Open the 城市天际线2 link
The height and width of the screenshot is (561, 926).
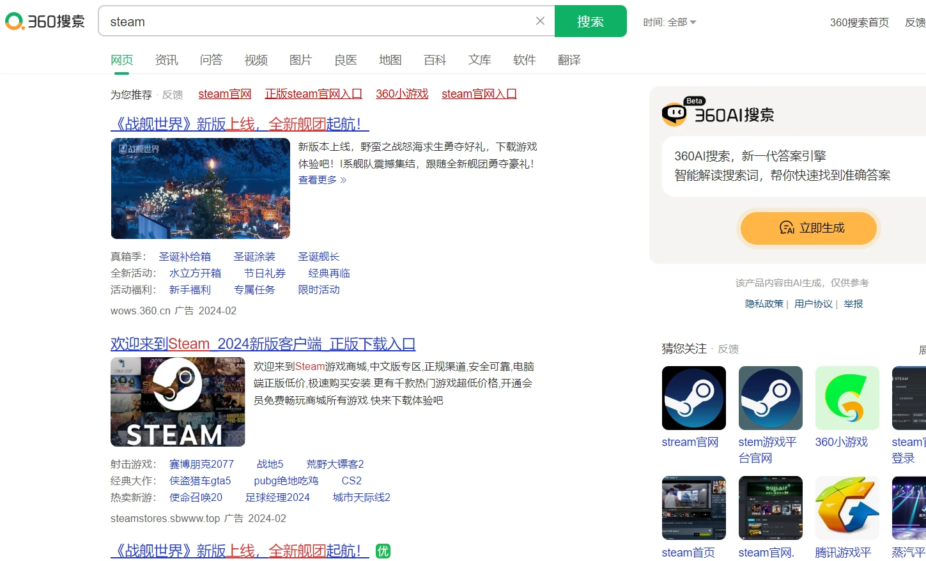[362, 497]
